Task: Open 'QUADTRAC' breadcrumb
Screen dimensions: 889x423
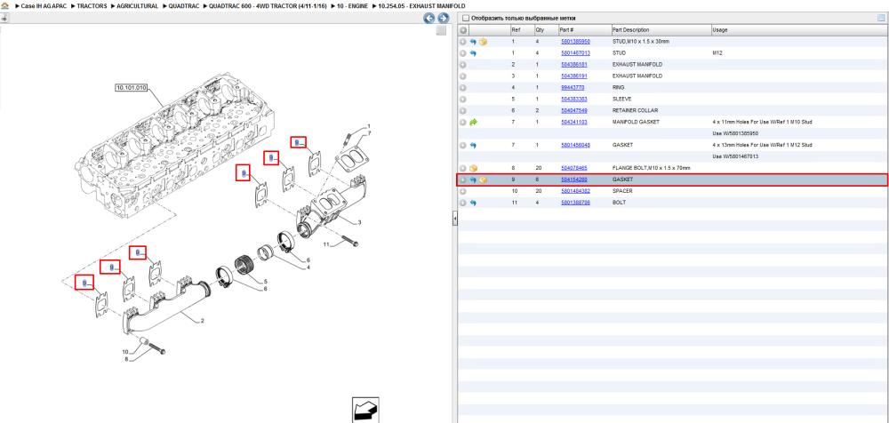Action: (184, 5)
